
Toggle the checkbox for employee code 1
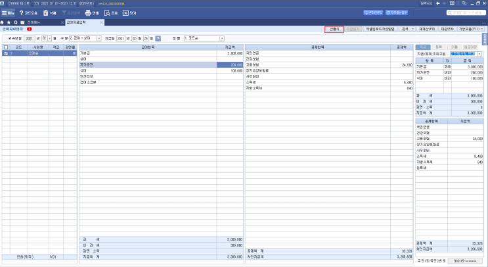pyautogui.click(x=6, y=53)
